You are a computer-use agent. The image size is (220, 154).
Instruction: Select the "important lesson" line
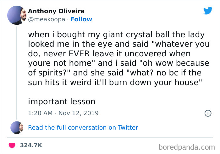tap(62, 101)
